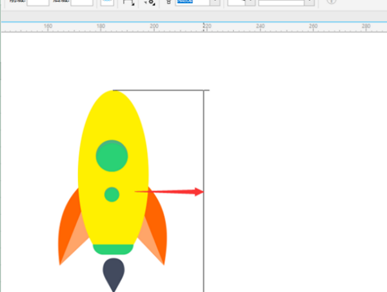Open dropdown arrow next to highlighted blue field
Image resolution: width=387 pixels, height=292 pixels.
214,3
